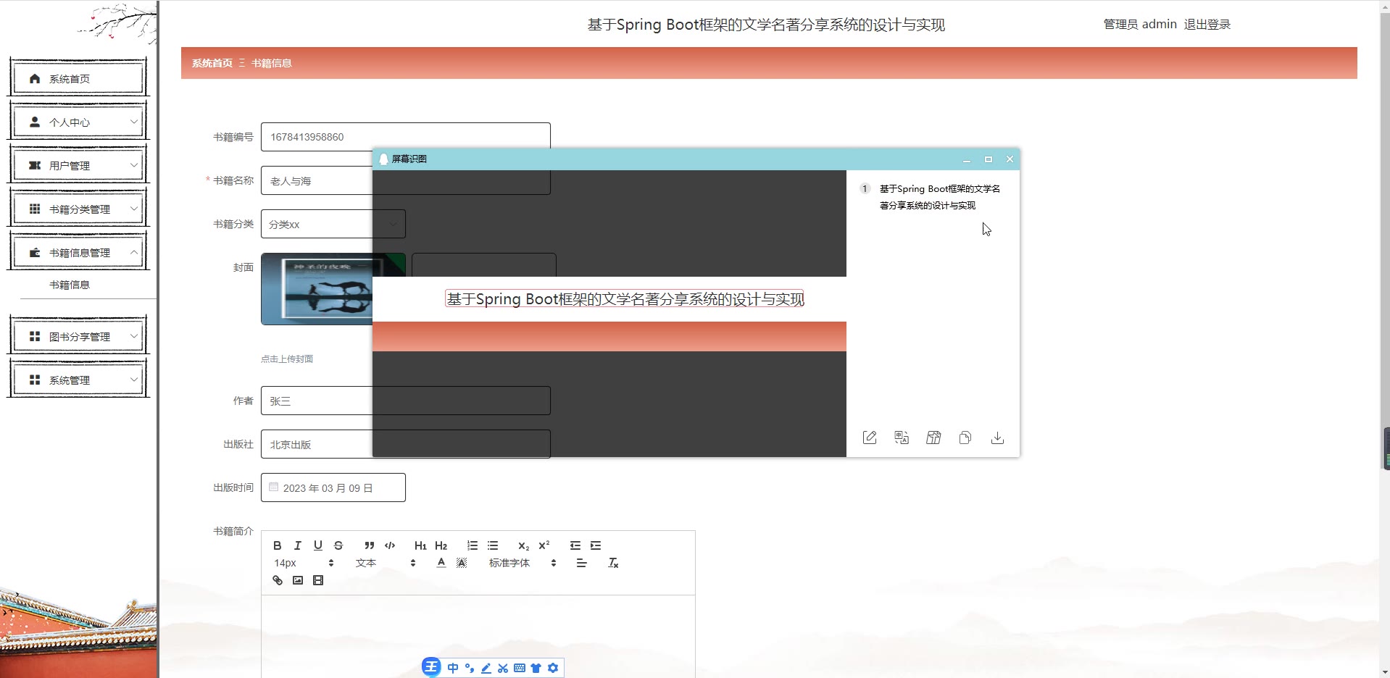Screen dimensions: 1390x678
Task: Switch the IME Chinese/English mode (中)
Action: tap(453, 668)
